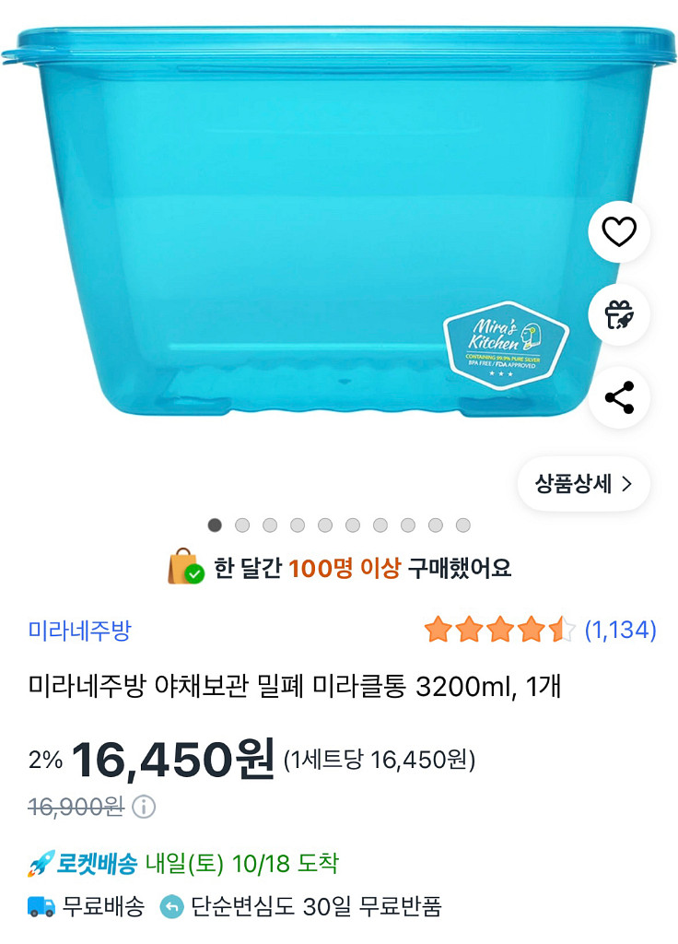Open 상품상세 product details

pyautogui.click(x=583, y=484)
